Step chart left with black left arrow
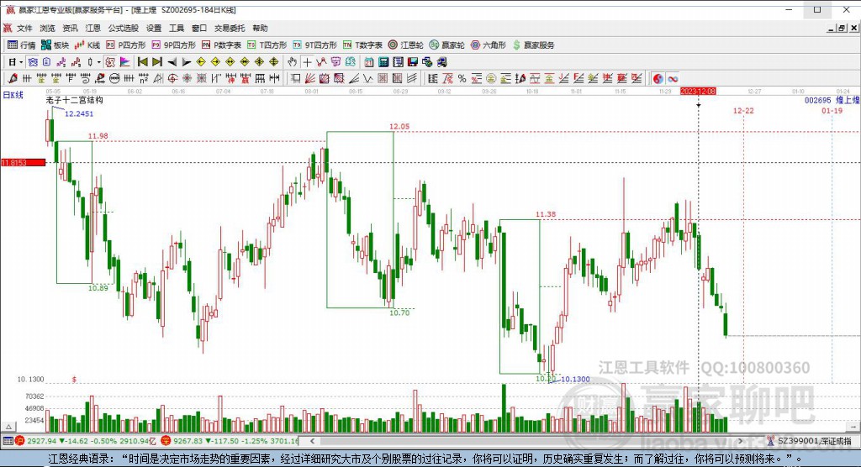This screenshot has width=861, height=467. click(x=172, y=62)
